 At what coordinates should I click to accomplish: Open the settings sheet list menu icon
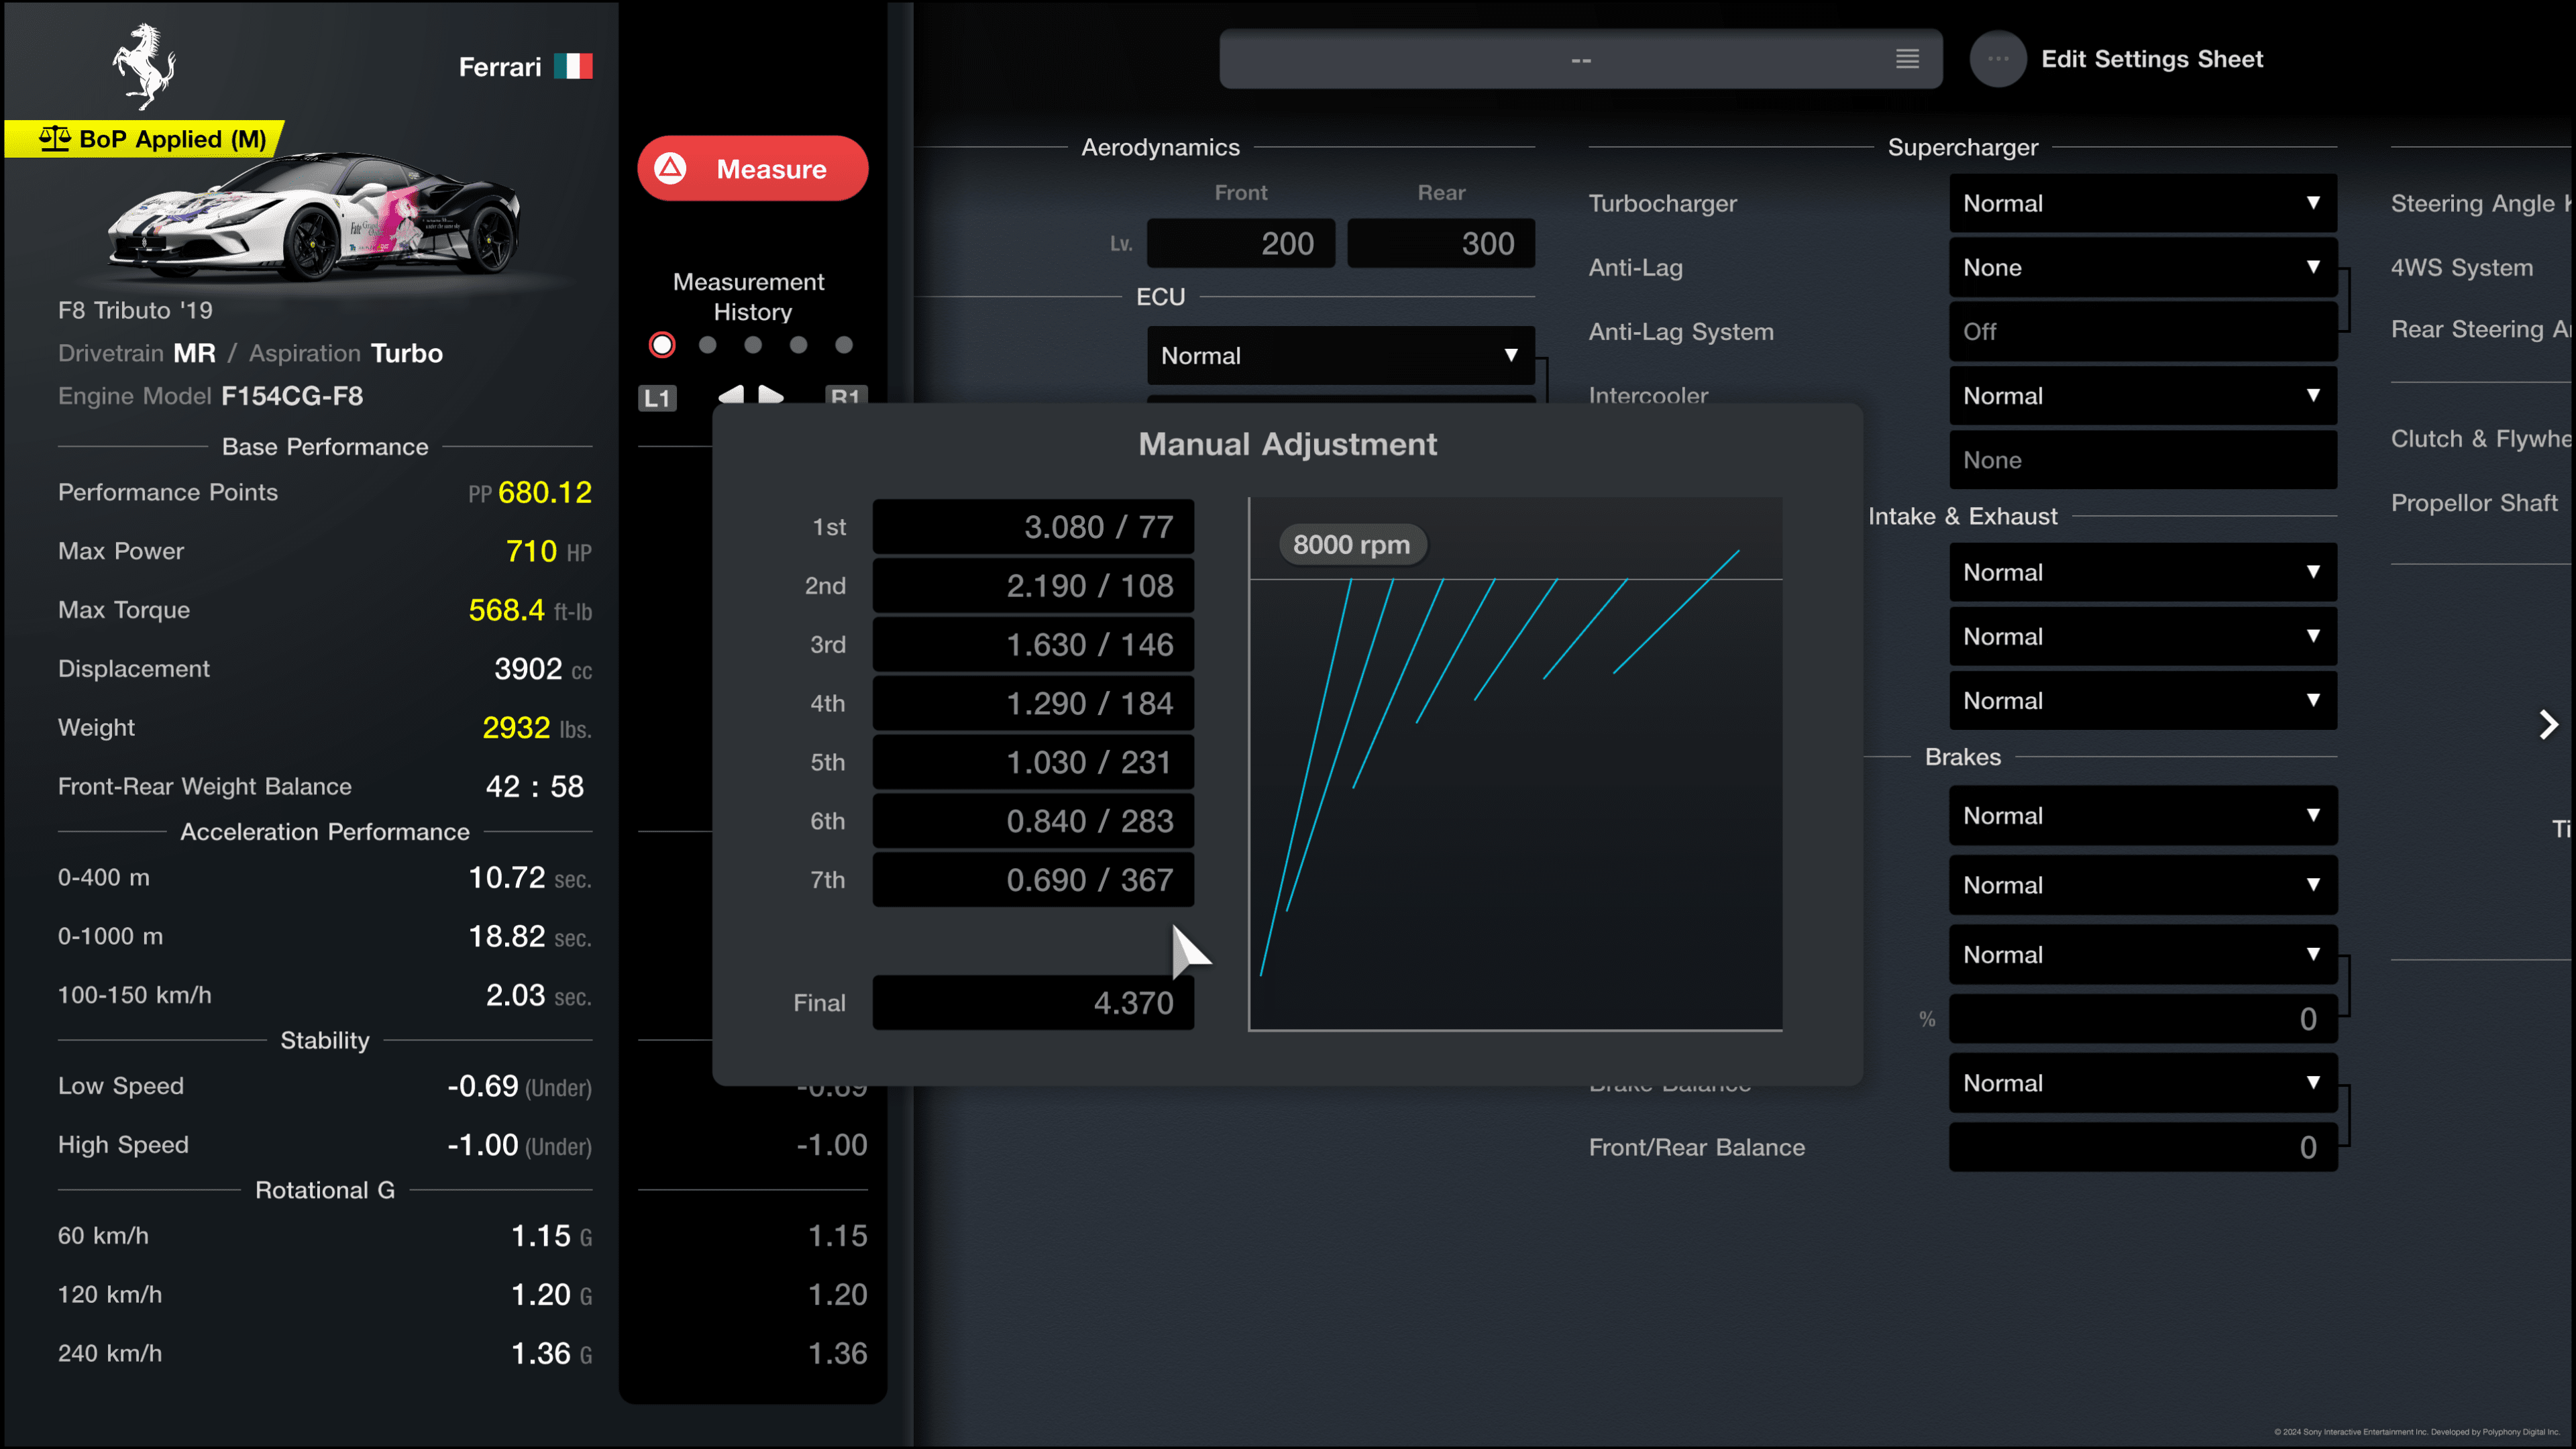pos(1907,59)
